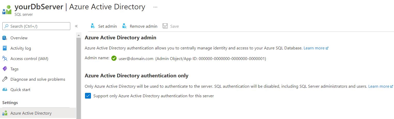Click the Diagnose and solve problems wrench icon
The image size is (394, 119).
click(x=5, y=79)
